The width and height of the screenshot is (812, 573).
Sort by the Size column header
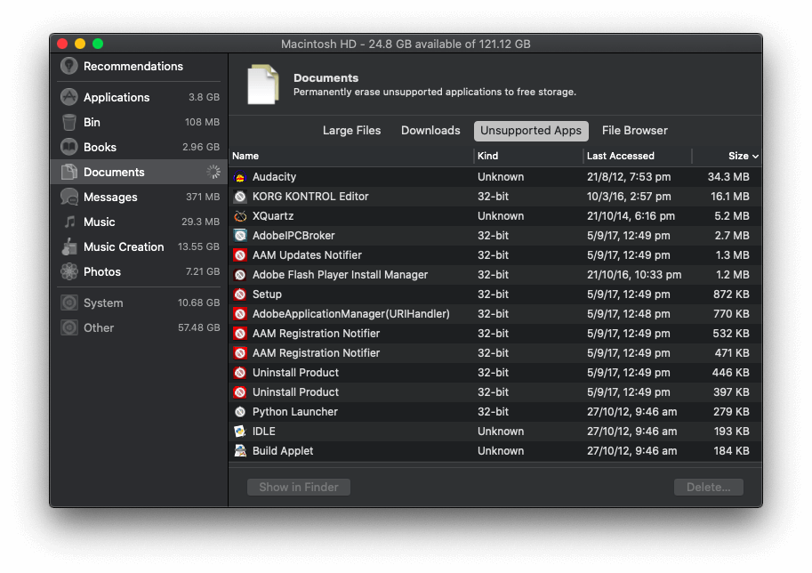(x=727, y=156)
